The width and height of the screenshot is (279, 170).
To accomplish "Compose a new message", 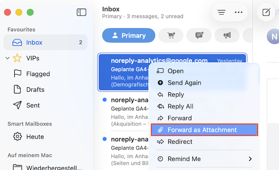I will 266,12.
